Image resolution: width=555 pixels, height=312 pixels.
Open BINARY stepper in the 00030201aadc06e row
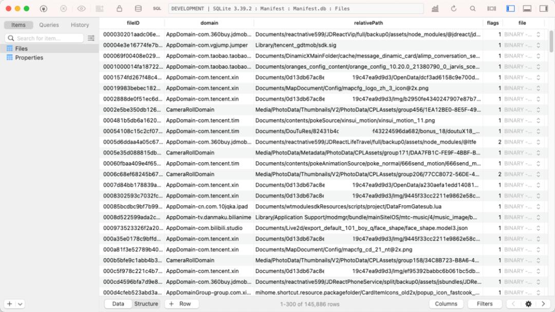coord(538,34)
